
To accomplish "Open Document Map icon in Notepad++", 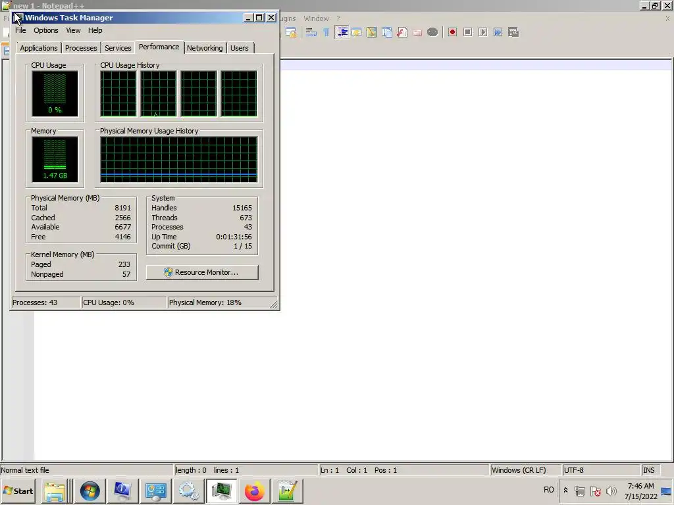I will click(x=372, y=32).
